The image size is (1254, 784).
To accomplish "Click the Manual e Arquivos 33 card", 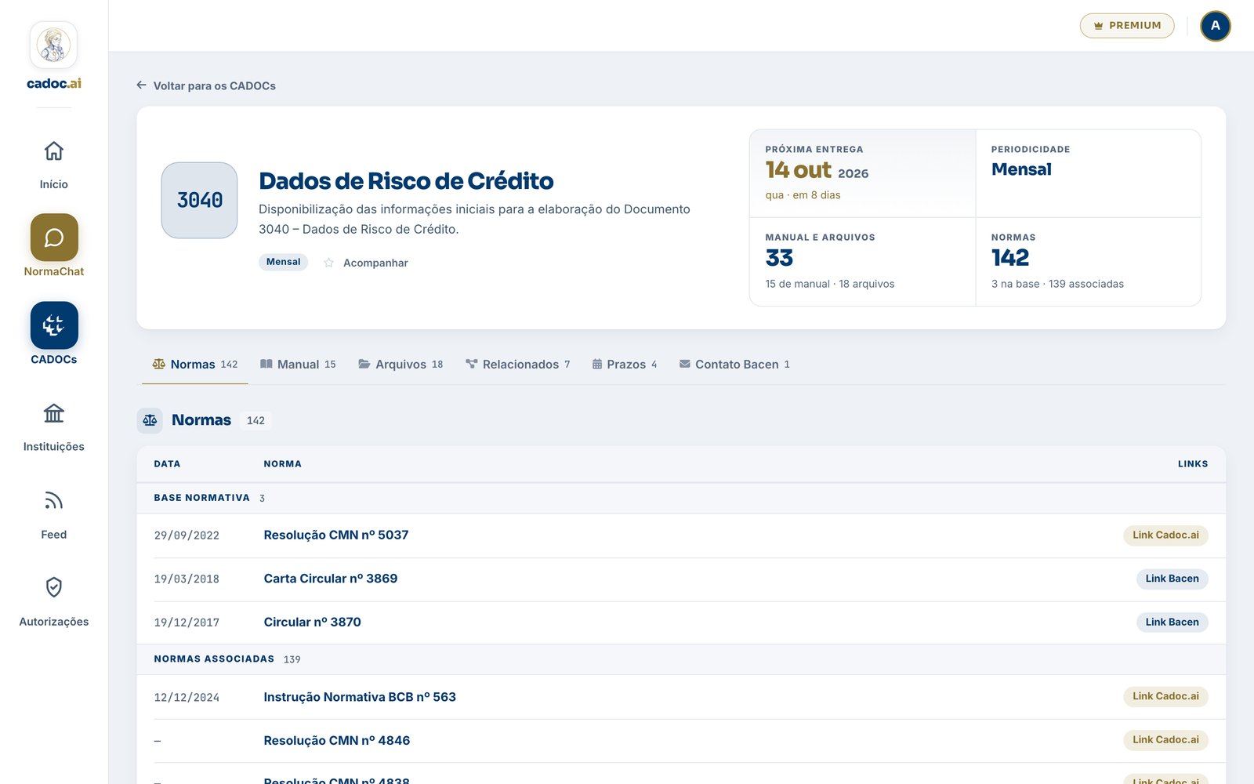I will (862, 262).
